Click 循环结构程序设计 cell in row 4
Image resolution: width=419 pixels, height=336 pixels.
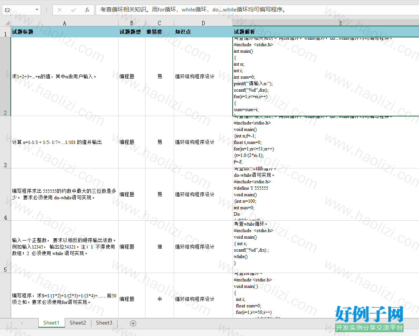[203, 194]
